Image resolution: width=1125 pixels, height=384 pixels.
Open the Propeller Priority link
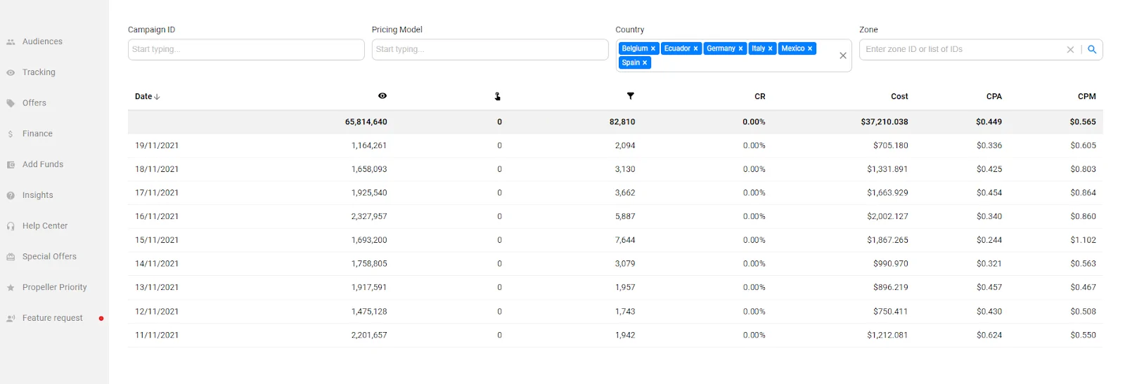54,287
